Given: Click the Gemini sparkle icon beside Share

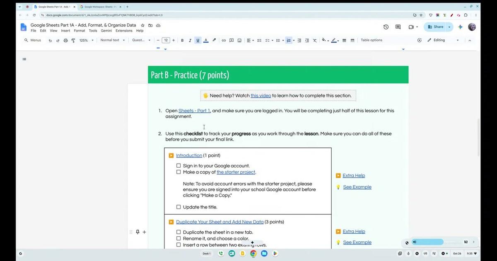Looking at the screenshot, I should [460, 27].
